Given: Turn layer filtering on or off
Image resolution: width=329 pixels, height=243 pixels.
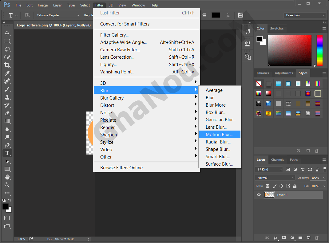Looking at the screenshot, I should (x=325, y=169).
